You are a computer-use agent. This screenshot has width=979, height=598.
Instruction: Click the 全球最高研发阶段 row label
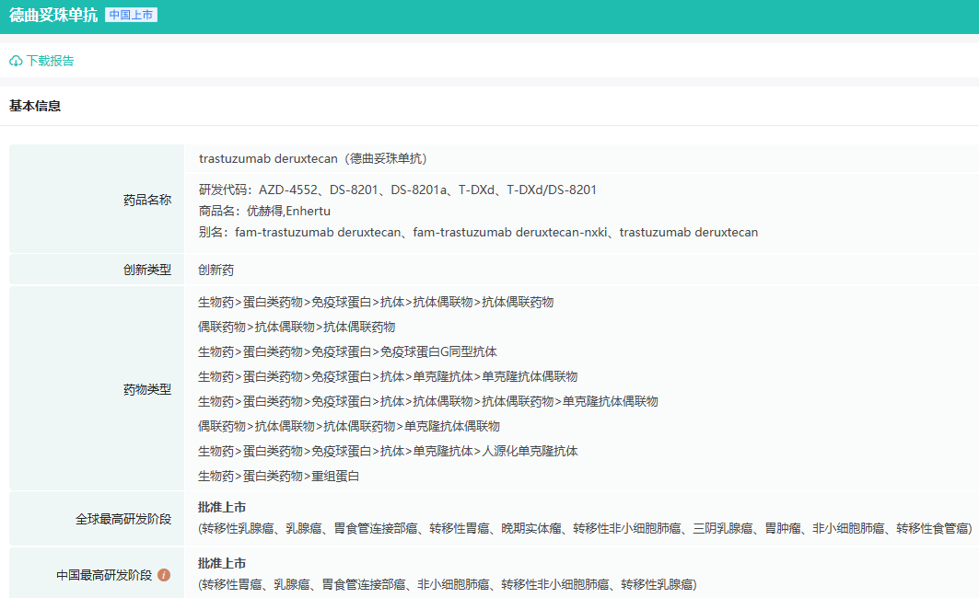123,519
